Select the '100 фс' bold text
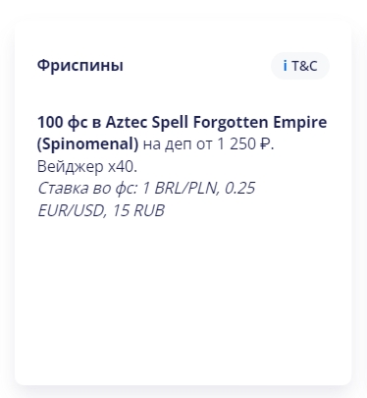Viewport: 367px width, 398px height. [63, 123]
